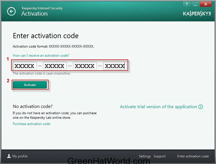Screen dimensions: 216x164
Task: Minimize the Kaspersky window
Action: 195,4
